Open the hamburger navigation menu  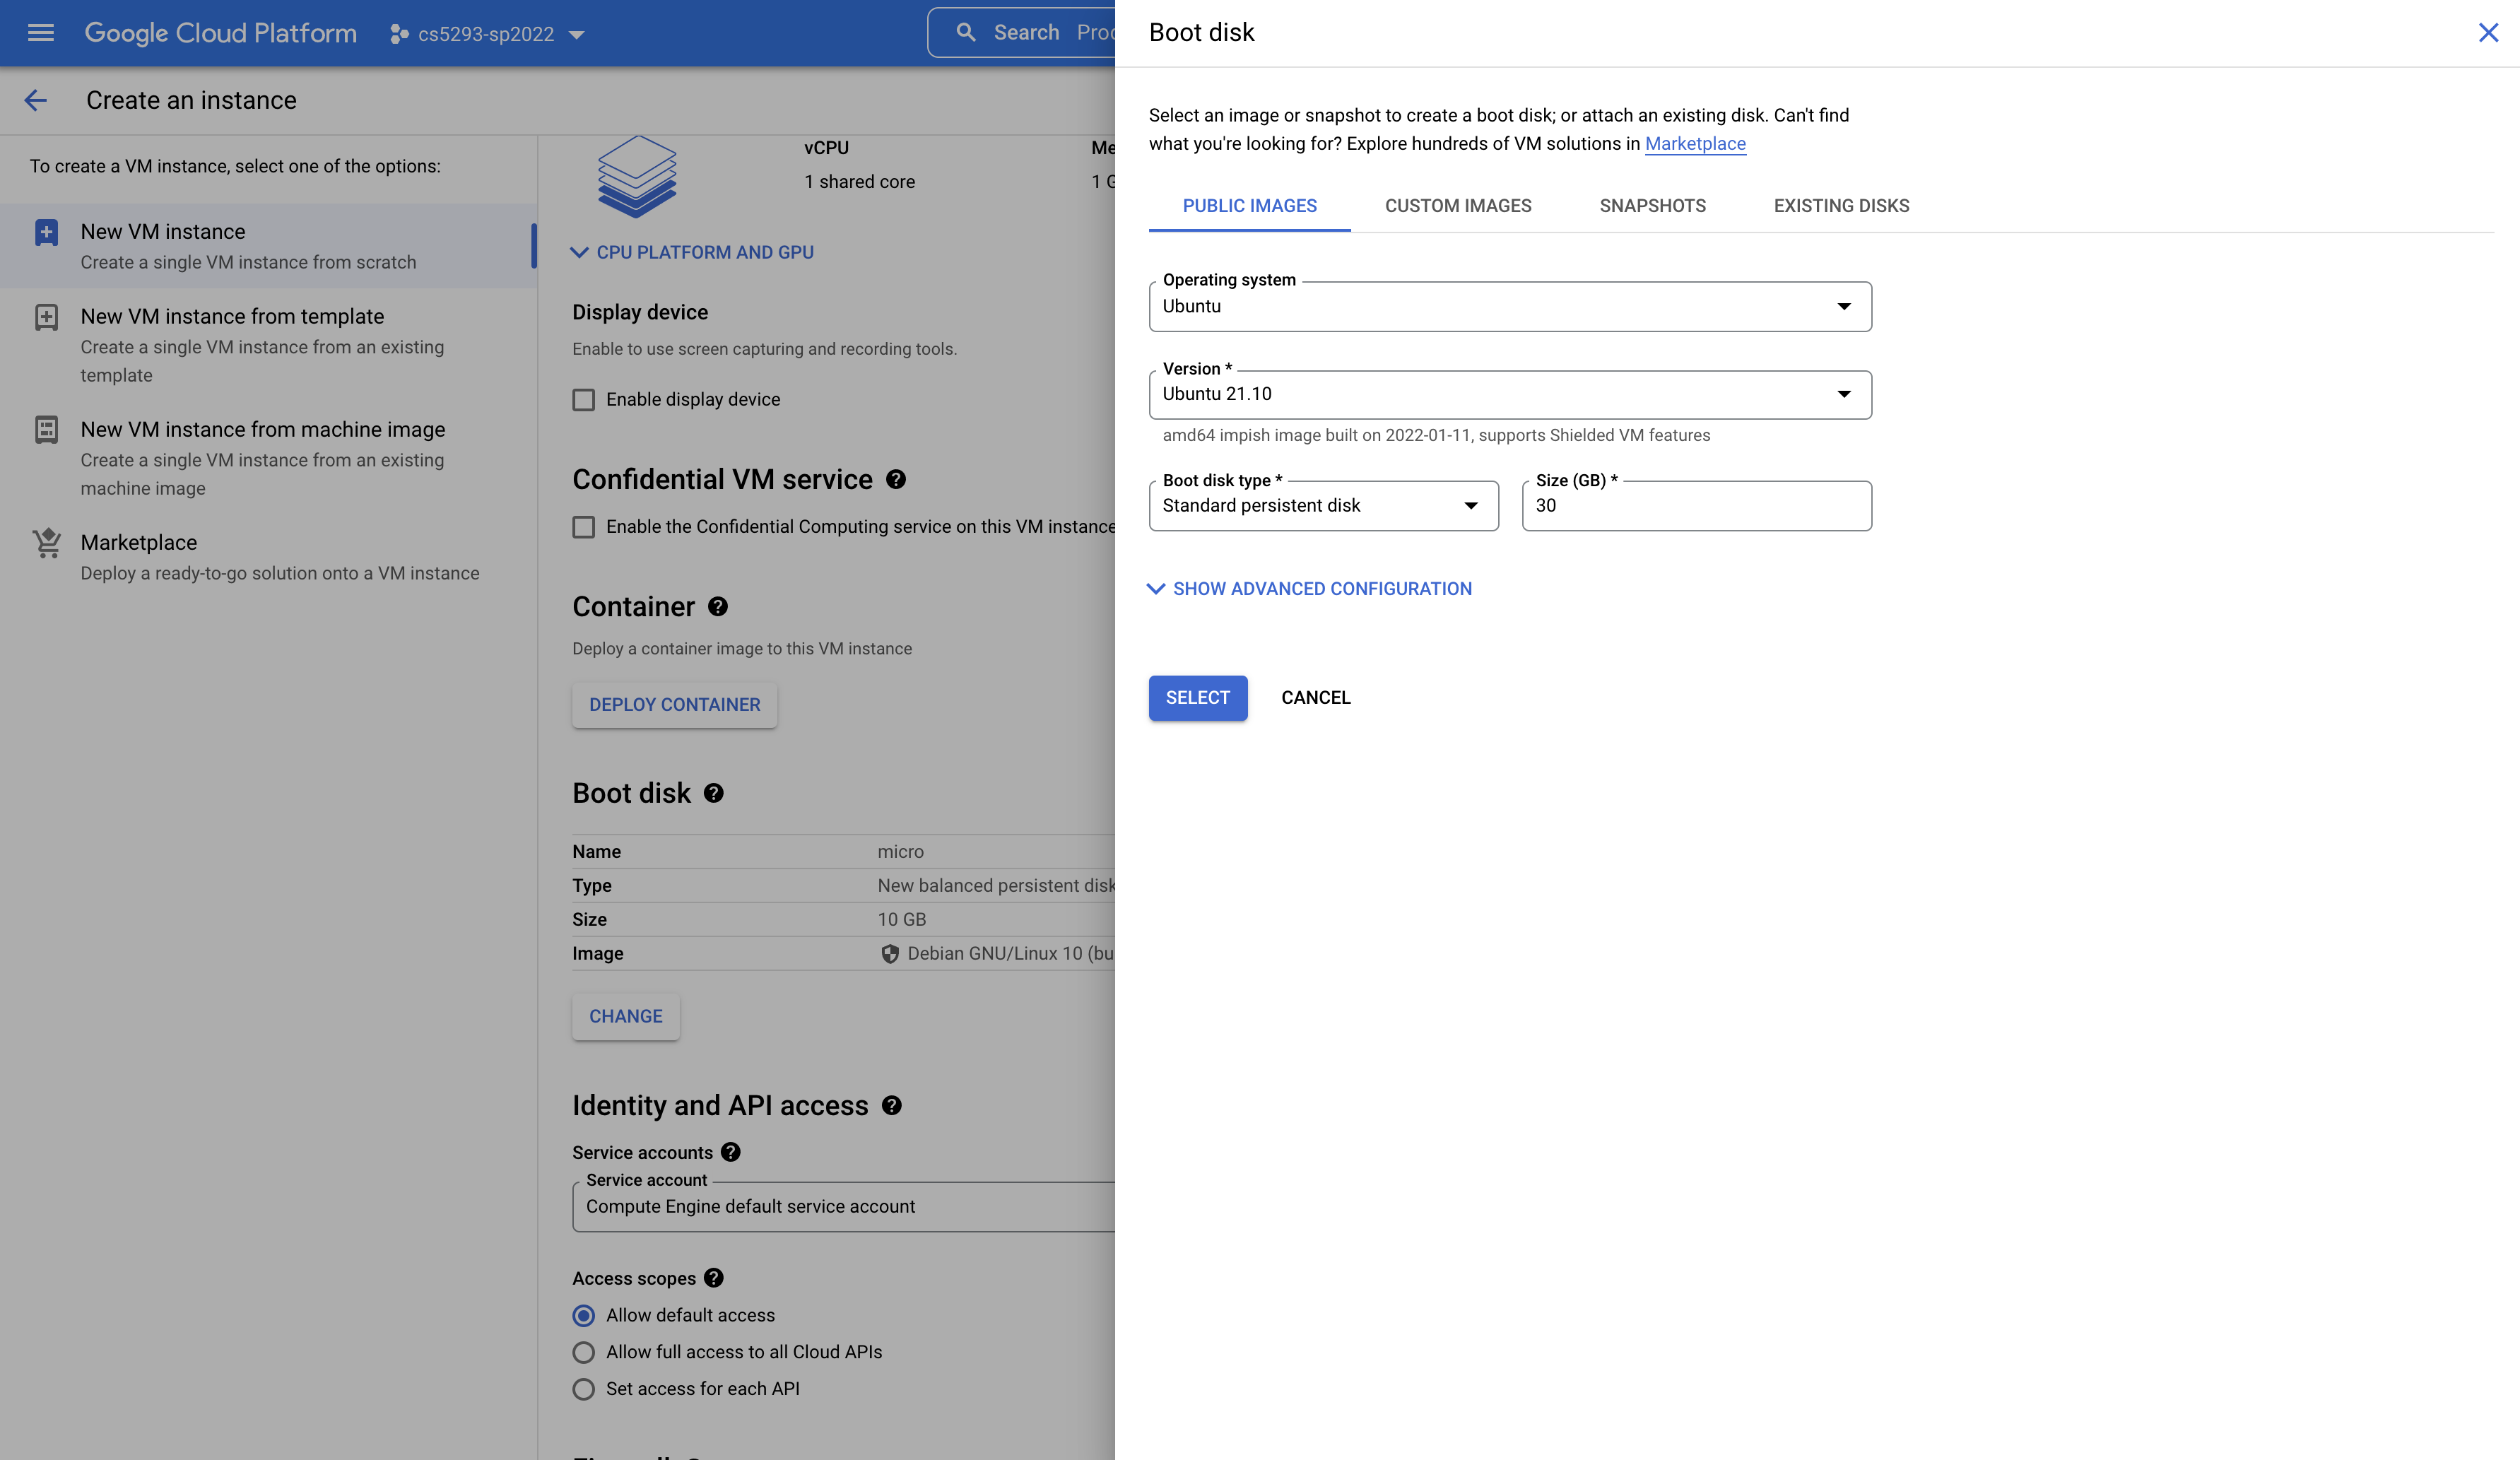(x=40, y=33)
